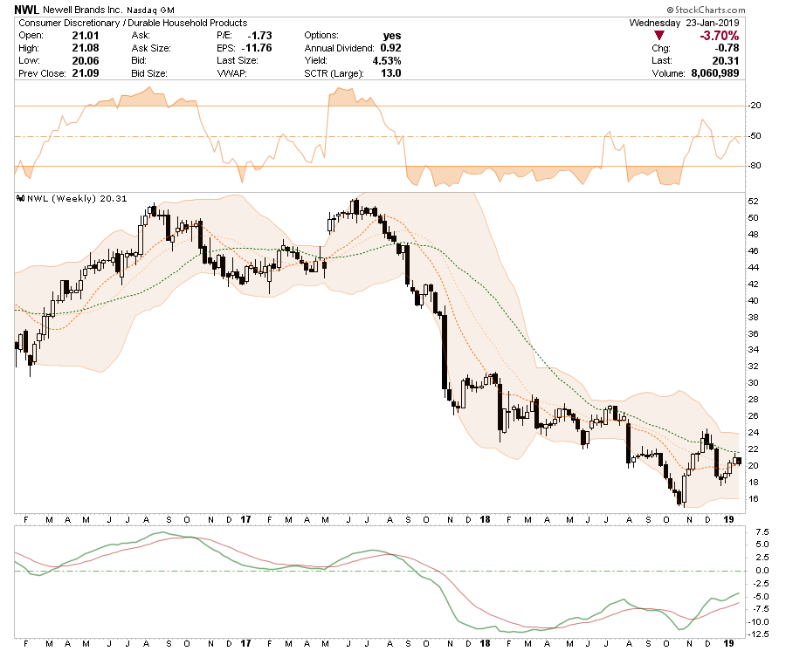Screen dimensions: 786x651
Task: Click the P/E value -1.73
Action: pyautogui.click(x=259, y=36)
